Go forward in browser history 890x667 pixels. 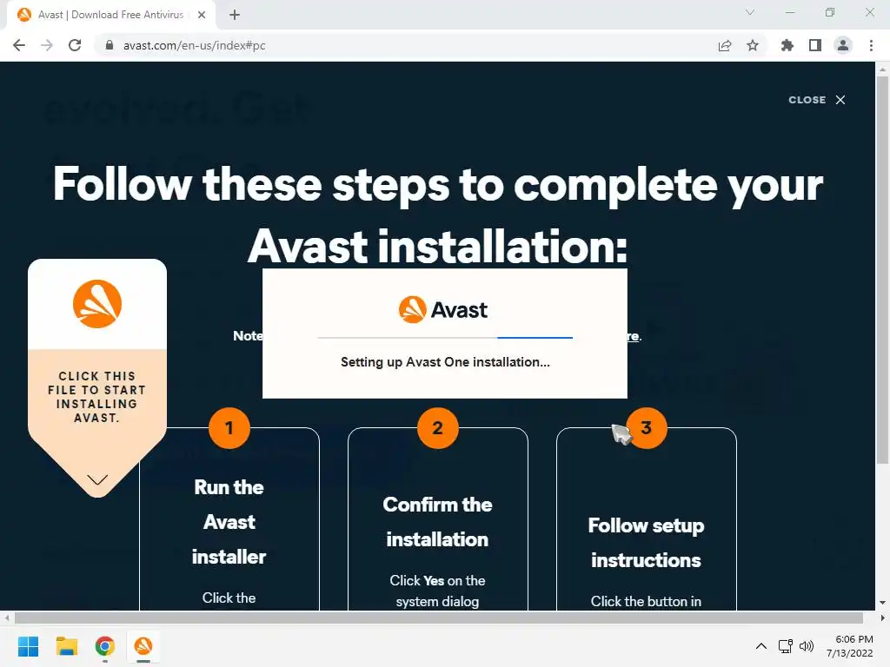click(47, 45)
